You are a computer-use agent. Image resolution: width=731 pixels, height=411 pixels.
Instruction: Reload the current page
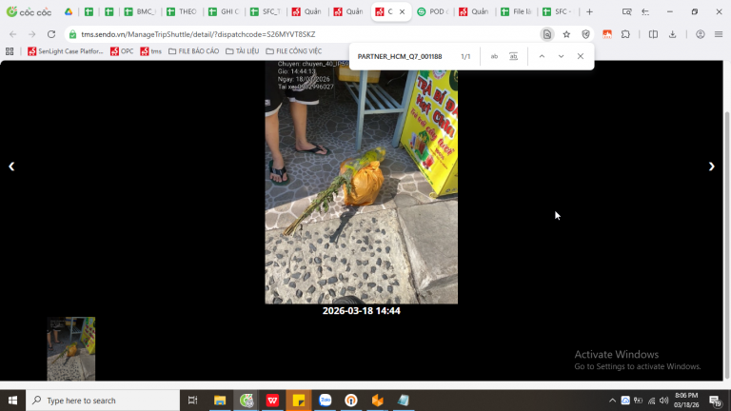coord(51,34)
